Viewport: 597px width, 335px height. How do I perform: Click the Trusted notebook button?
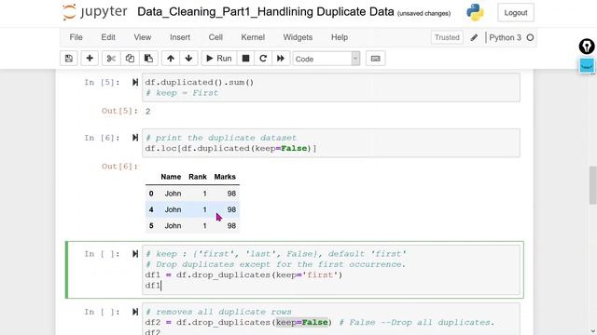[x=447, y=37]
